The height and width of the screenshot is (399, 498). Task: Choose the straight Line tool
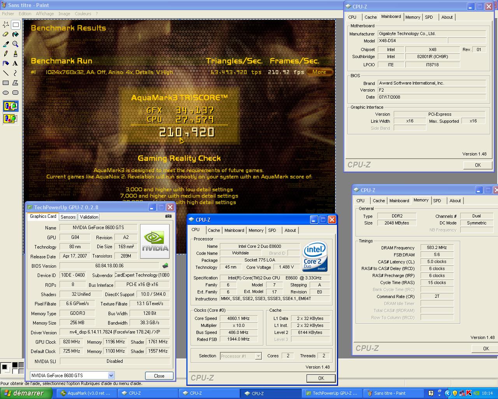coord(6,73)
